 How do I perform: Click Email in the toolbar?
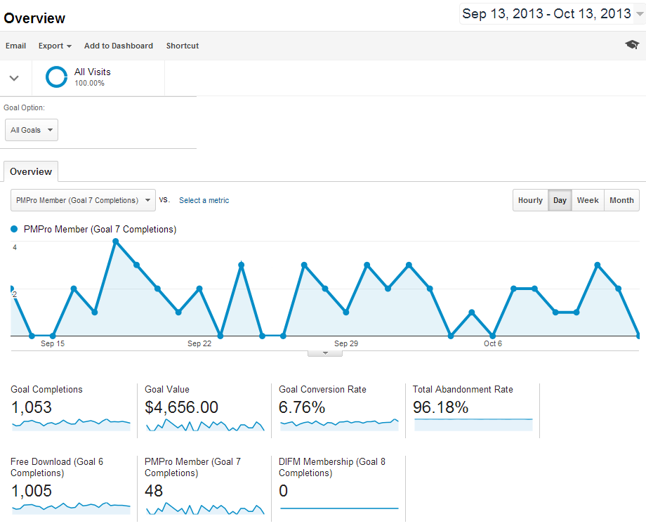[15, 46]
